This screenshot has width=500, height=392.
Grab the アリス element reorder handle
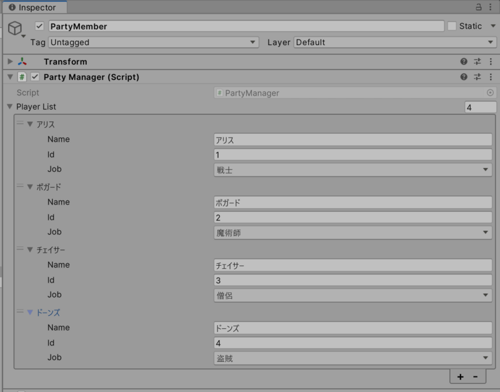[20, 123]
